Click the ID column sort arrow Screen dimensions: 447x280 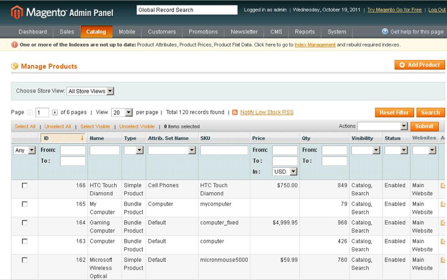tap(82, 138)
